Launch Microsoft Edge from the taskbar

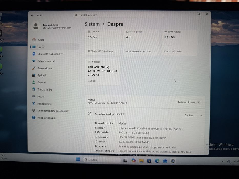tap(157, 161)
